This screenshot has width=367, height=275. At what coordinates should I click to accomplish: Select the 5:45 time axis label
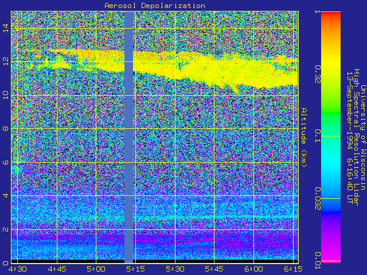point(214,269)
